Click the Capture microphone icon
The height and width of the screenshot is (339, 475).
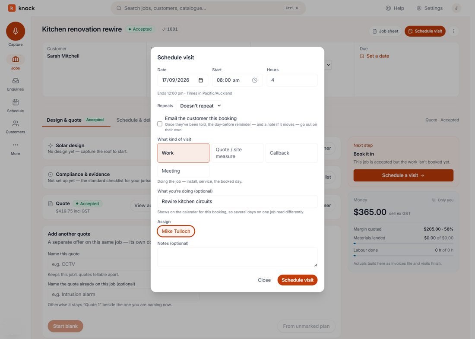click(x=16, y=31)
